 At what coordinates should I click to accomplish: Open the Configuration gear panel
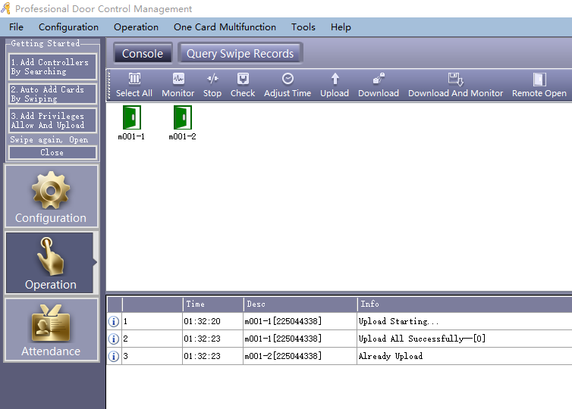(x=51, y=196)
